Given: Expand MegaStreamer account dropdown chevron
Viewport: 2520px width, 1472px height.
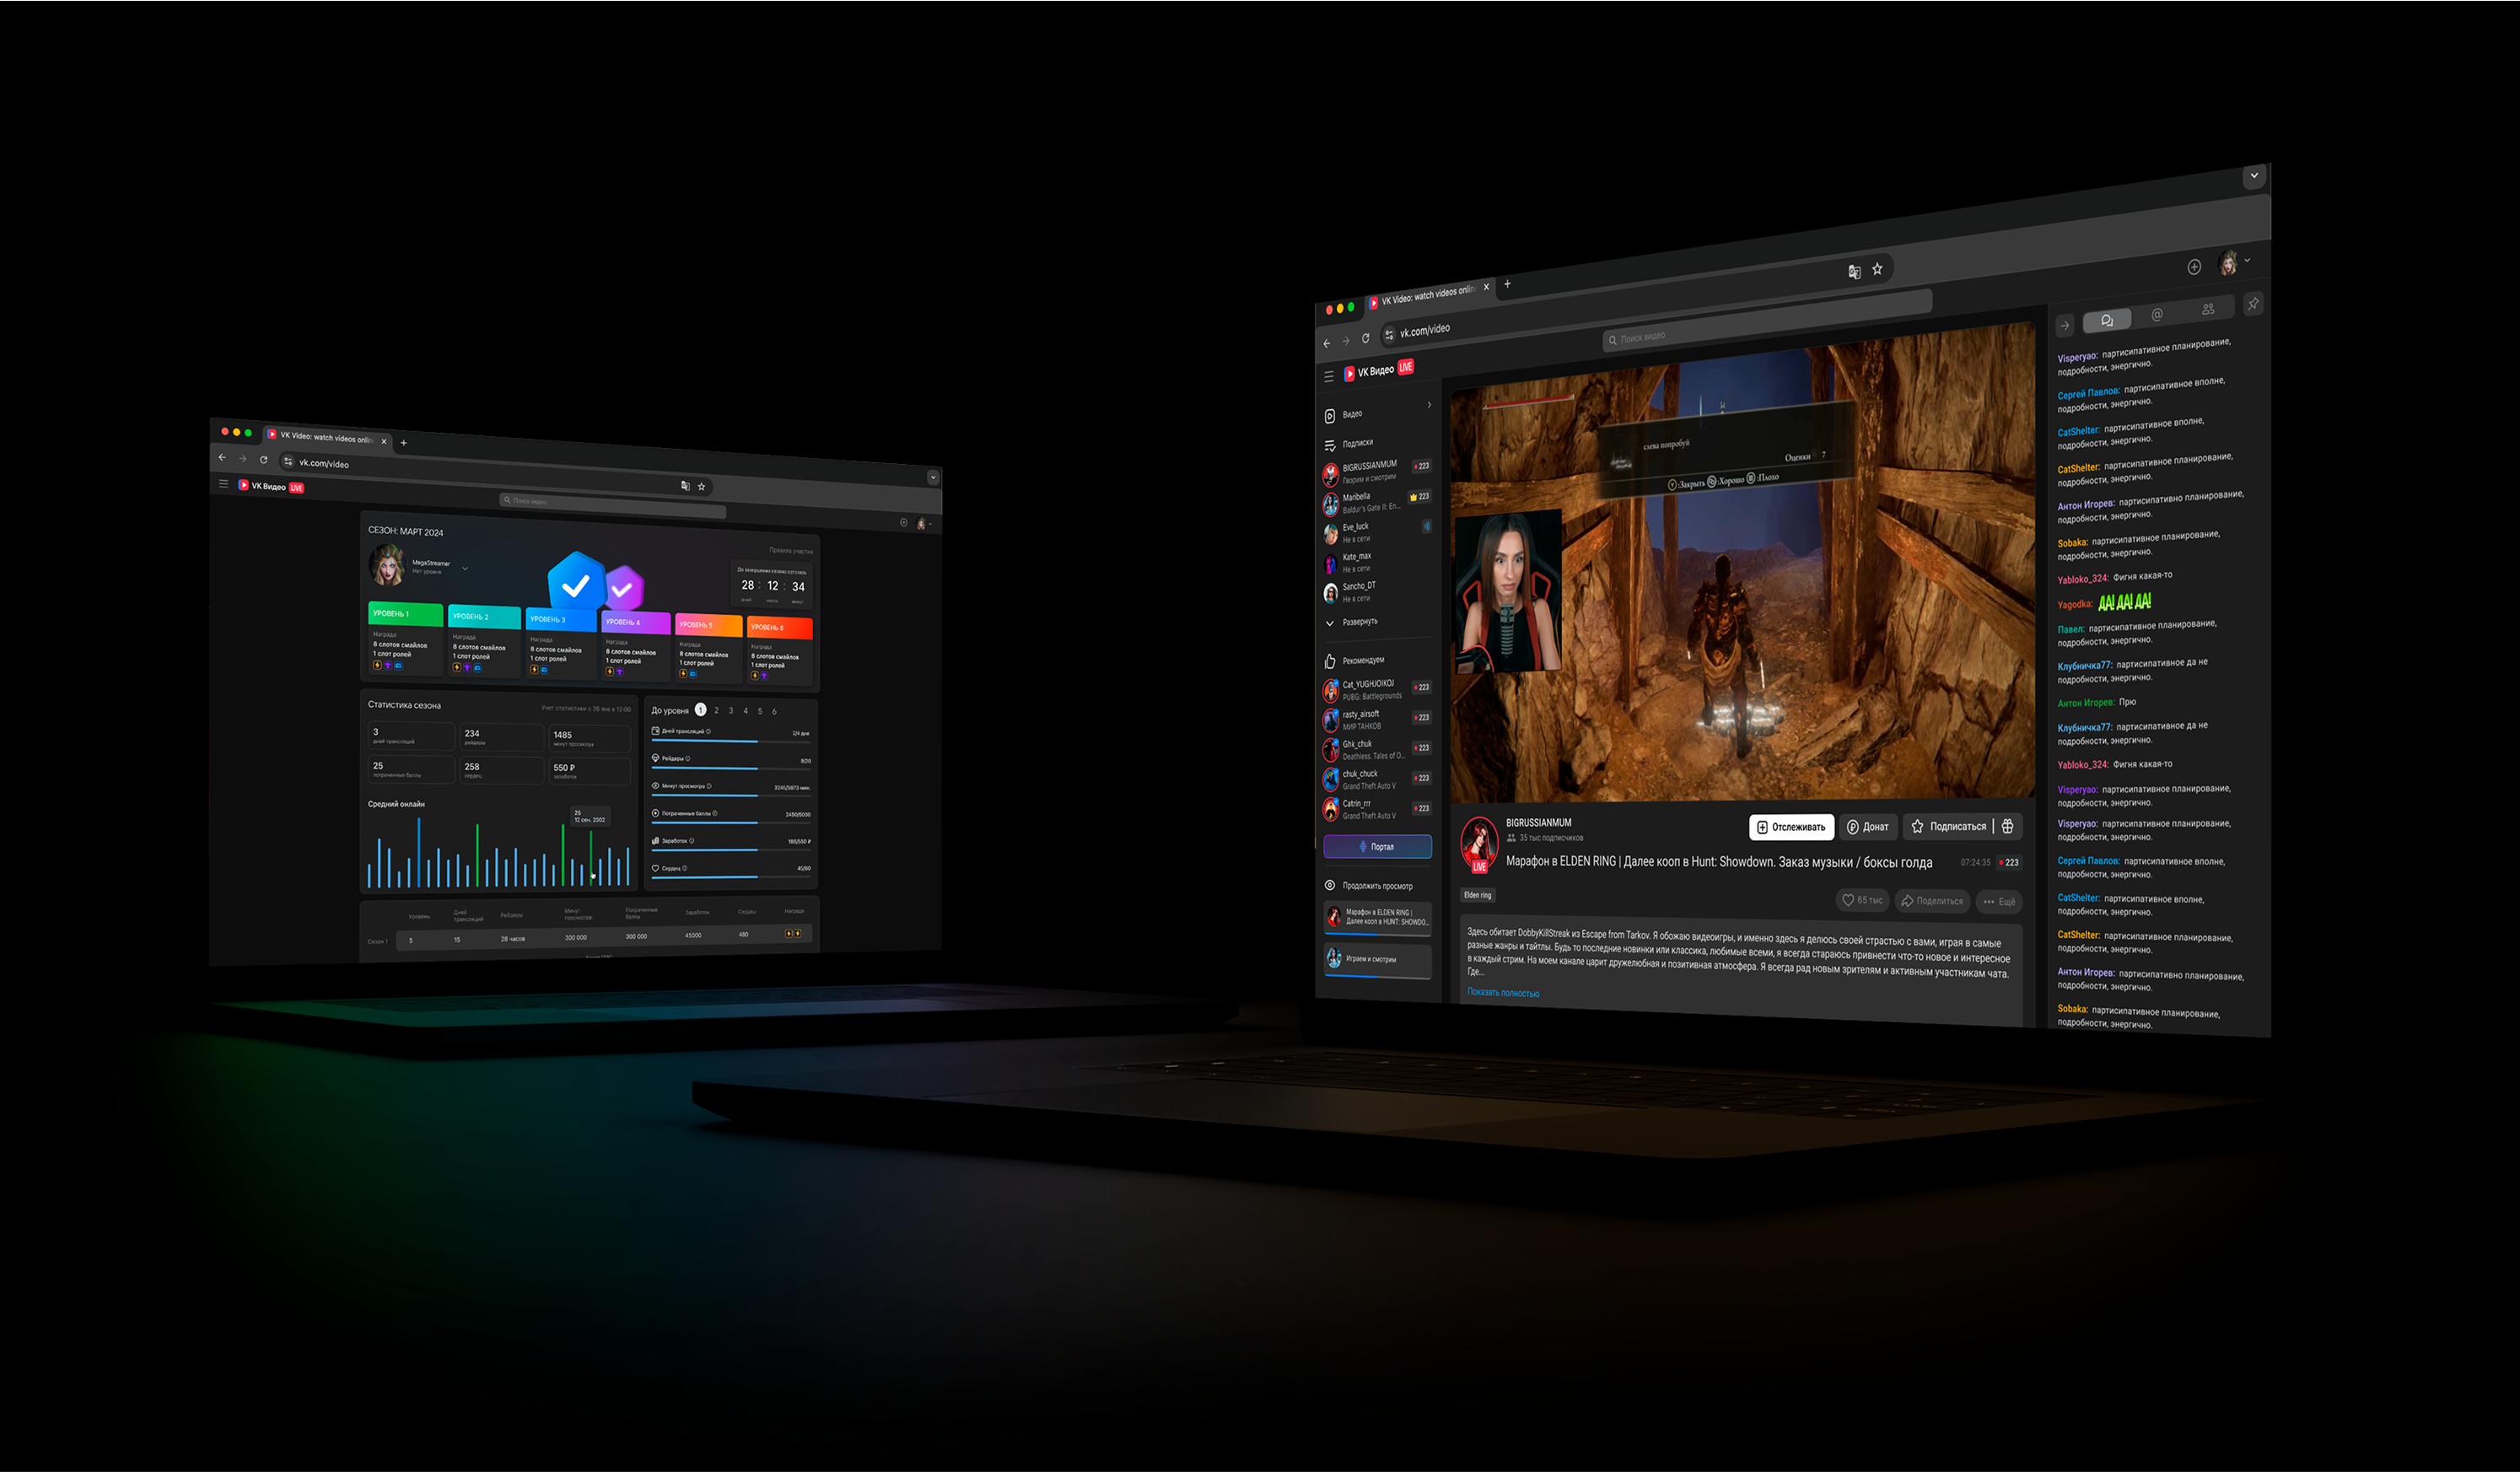Looking at the screenshot, I should [x=465, y=569].
